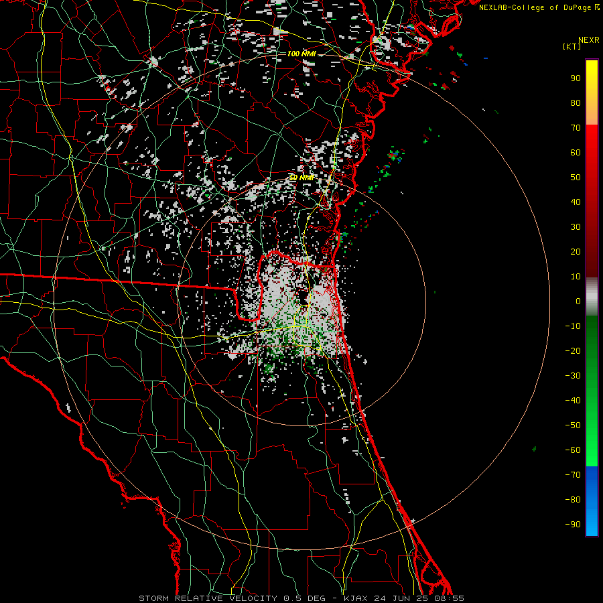
Task: Click the [KT] units label
Action: click(x=572, y=46)
